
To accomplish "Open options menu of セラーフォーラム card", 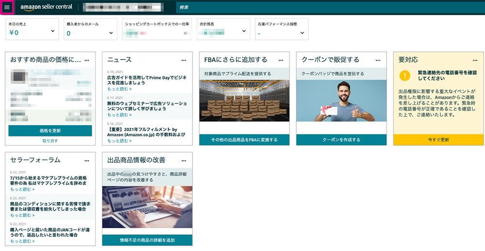I will pos(87,161).
